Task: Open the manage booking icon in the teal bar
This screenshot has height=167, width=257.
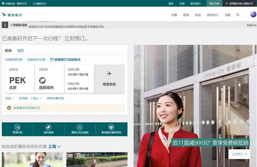Action: point(17,127)
